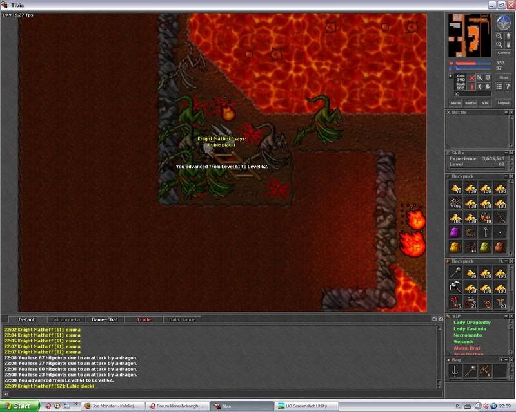Go up one container level in second Backpack
The height and width of the screenshot is (412, 516).
(x=501, y=261)
